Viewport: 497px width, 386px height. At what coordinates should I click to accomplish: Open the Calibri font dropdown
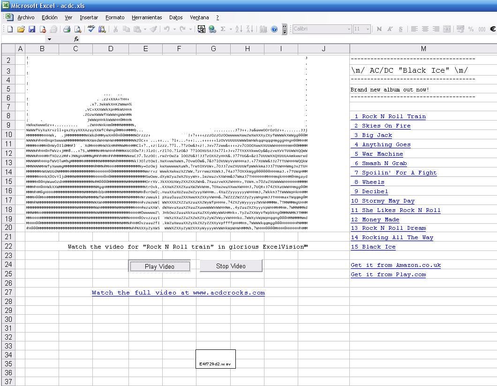point(349,29)
